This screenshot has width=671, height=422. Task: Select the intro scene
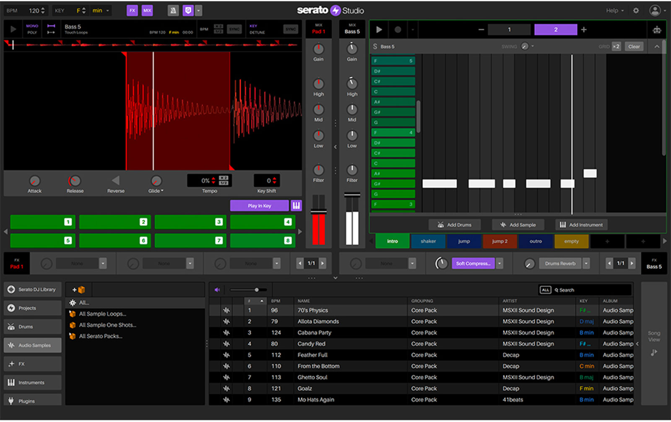pos(393,241)
